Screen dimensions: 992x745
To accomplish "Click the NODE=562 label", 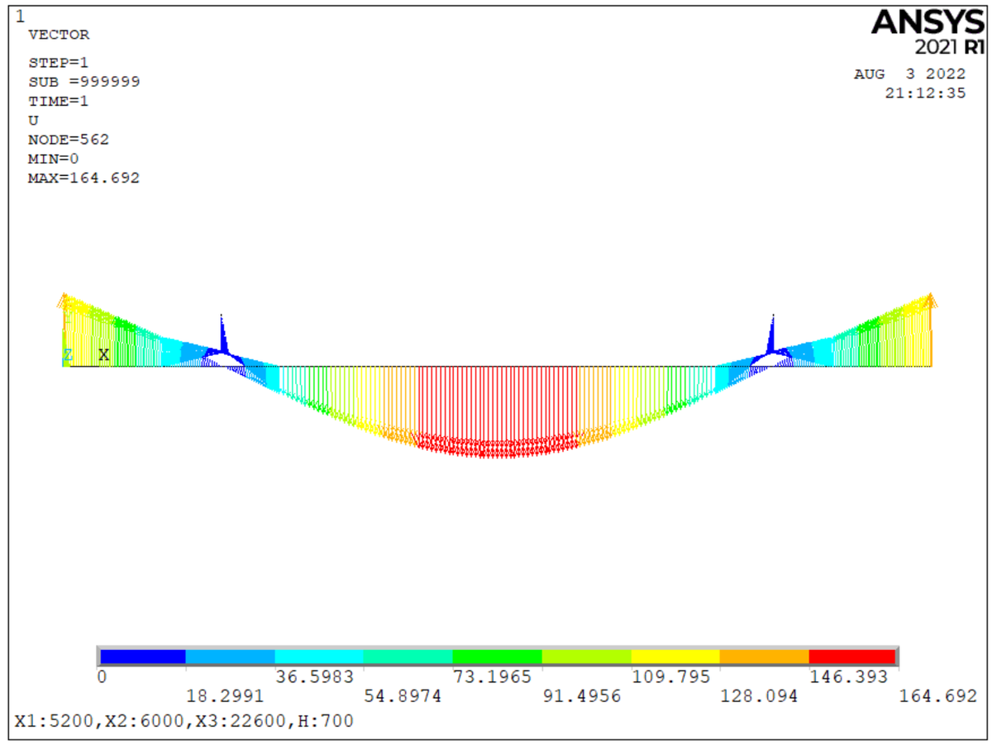I will (x=69, y=140).
